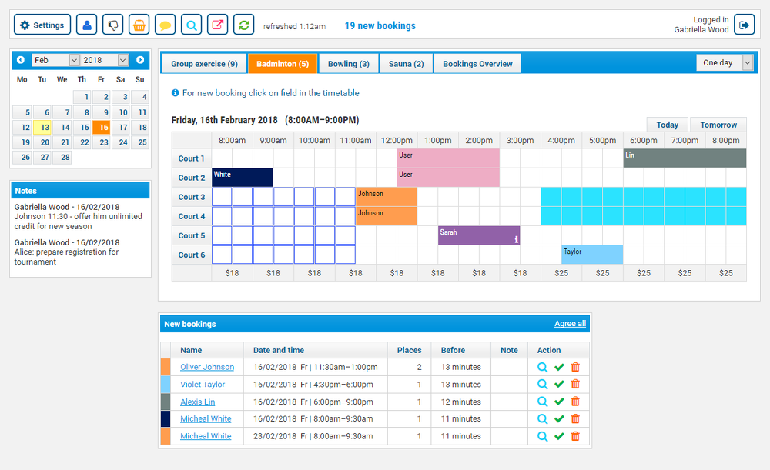Open the month dropdown showing Feb
This screenshot has height=470, width=770.
point(55,59)
